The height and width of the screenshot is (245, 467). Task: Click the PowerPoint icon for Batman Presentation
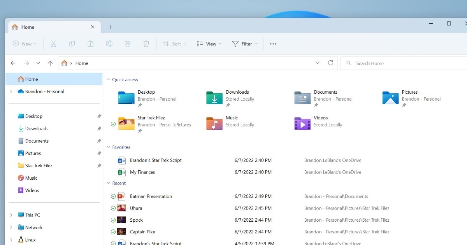122,196
